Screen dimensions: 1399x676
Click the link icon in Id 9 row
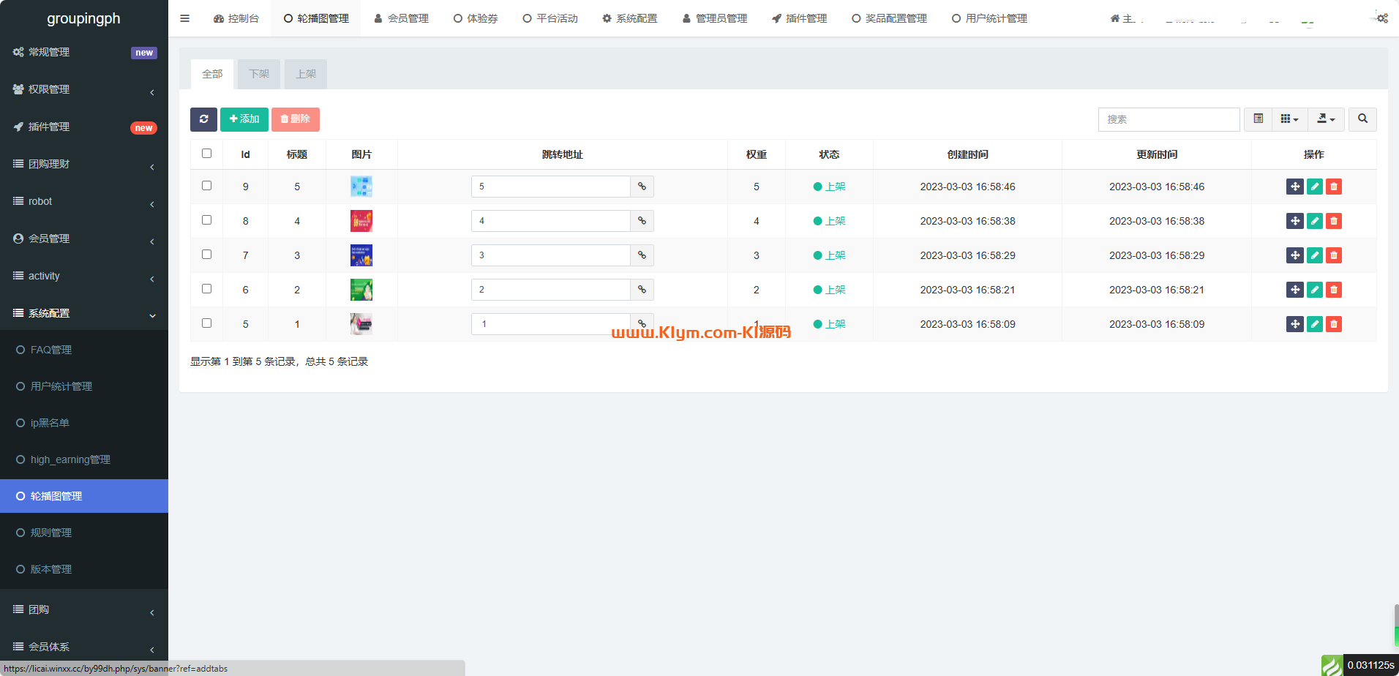tap(642, 187)
